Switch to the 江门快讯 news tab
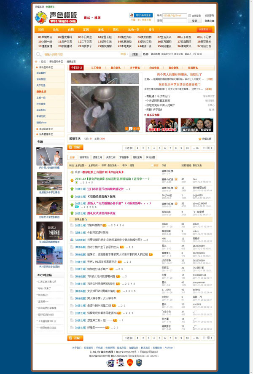 96,68
